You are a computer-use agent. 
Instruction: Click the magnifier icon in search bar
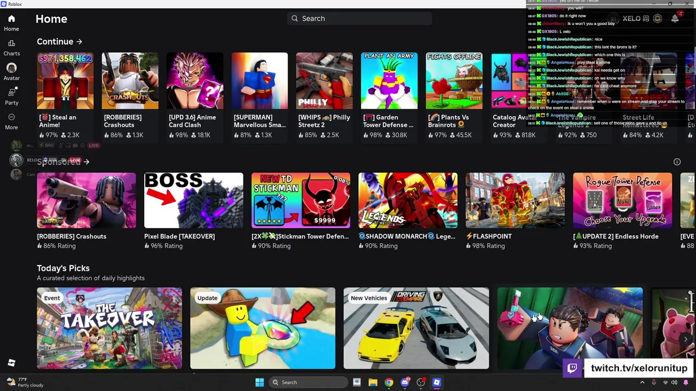click(x=295, y=18)
